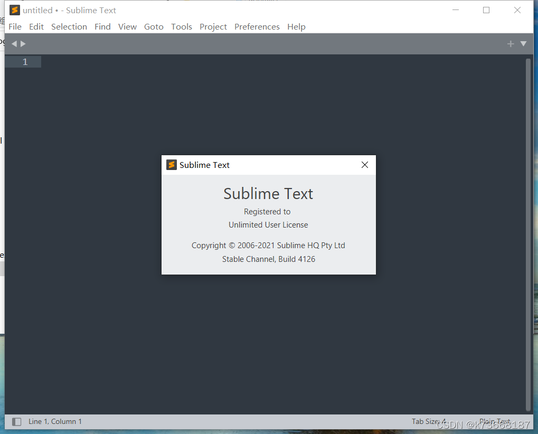Open the Help menu
This screenshot has width=538, height=434.
[x=296, y=27]
